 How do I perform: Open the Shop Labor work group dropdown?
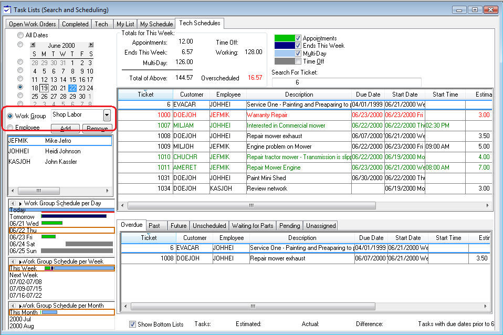(x=107, y=115)
